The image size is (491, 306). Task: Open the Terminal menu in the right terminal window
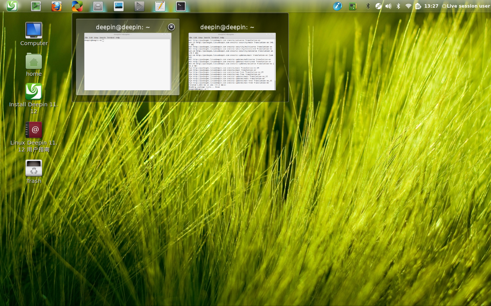214,37
